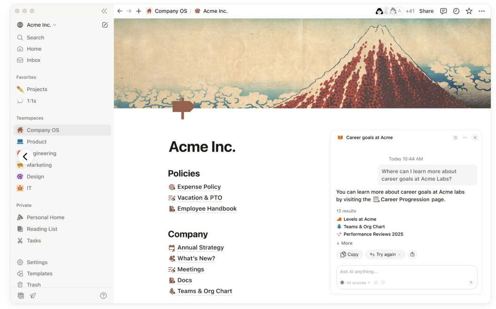Mention with @ icon in AI input

tap(383, 282)
